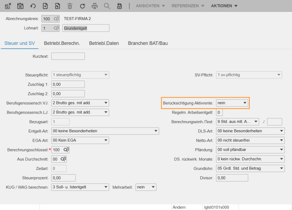The image size is (292, 210).
Task: Switch to Branchen BAT/Bau tab
Action: 148,43
